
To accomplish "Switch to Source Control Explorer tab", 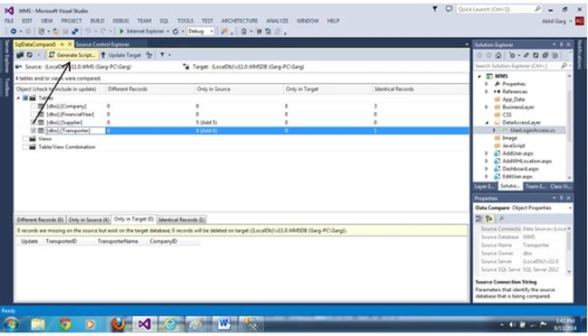I will click(102, 44).
